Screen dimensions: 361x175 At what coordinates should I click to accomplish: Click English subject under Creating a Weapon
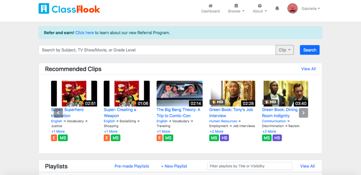pos(109,121)
